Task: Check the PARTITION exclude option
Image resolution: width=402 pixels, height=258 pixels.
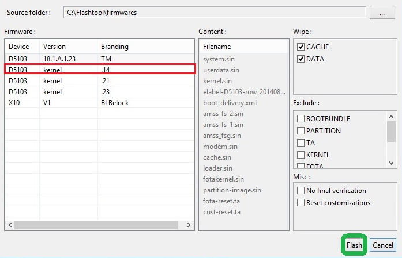Action: point(301,131)
